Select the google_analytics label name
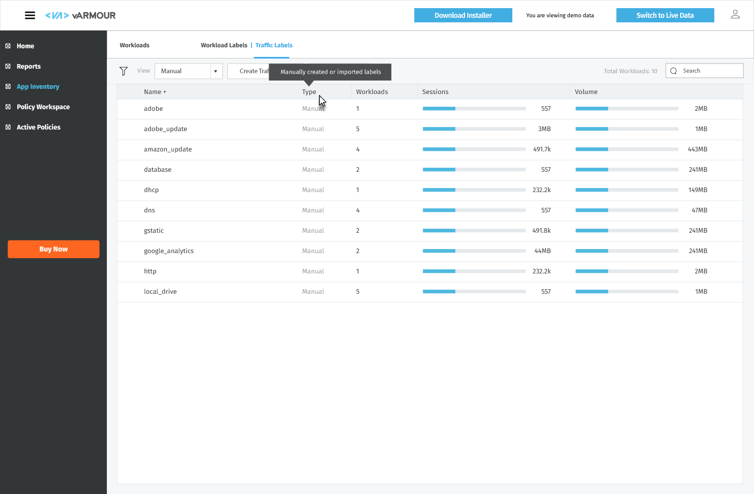 [x=168, y=251]
